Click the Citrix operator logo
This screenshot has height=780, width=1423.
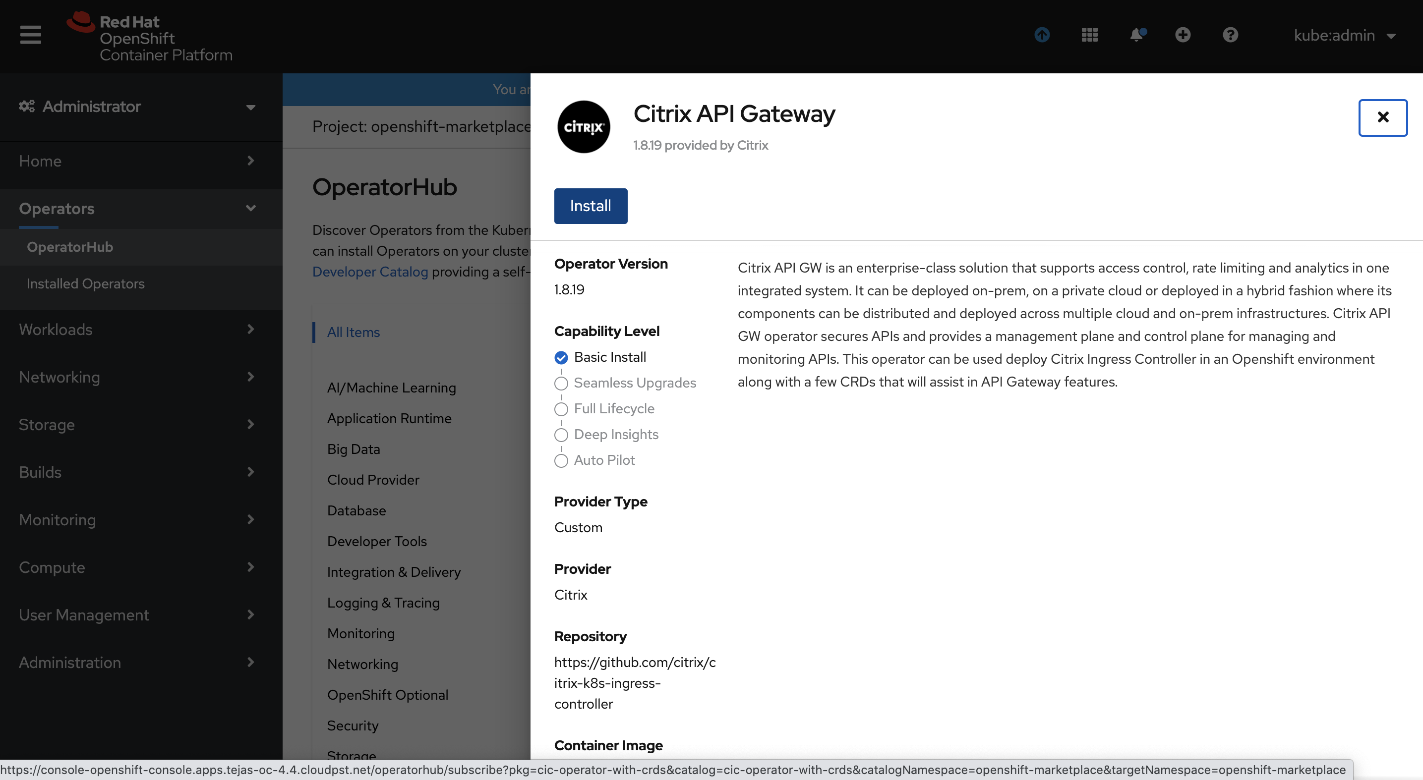584,127
